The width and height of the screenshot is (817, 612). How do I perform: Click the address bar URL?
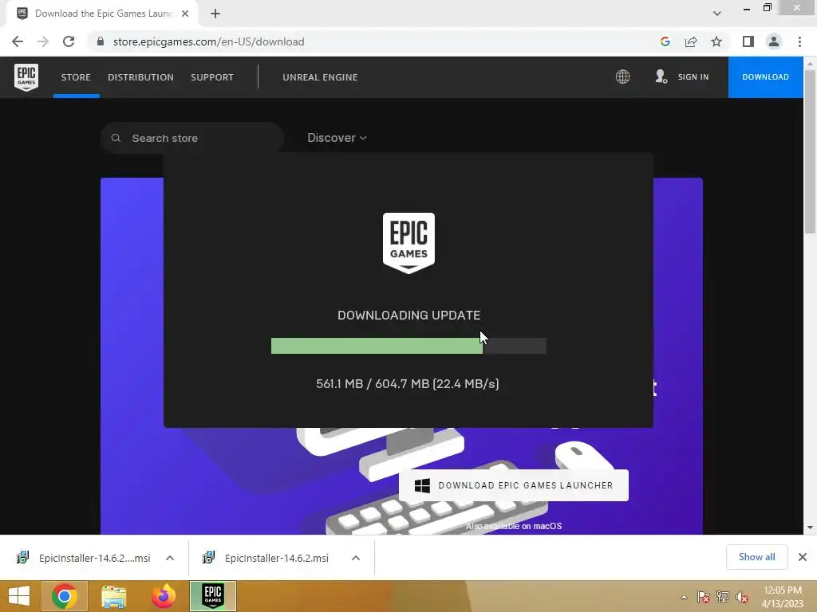(x=208, y=41)
